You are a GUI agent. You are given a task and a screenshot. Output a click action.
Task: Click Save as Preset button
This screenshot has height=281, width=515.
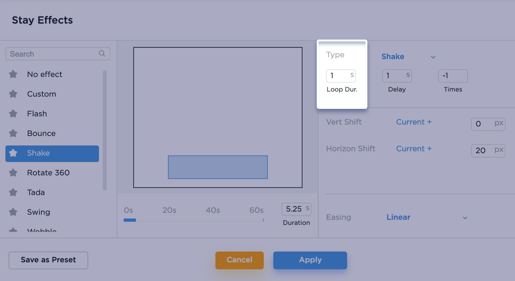(x=48, y=260)
